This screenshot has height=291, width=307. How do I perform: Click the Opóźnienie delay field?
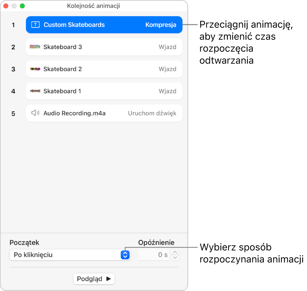coord(154,255)
